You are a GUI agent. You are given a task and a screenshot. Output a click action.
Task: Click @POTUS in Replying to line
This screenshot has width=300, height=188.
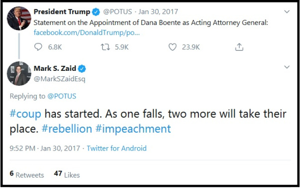[62, 96]
